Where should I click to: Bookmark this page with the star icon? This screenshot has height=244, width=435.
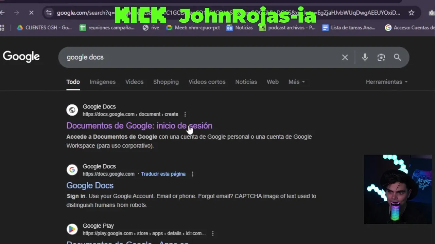tap(412, 13)
